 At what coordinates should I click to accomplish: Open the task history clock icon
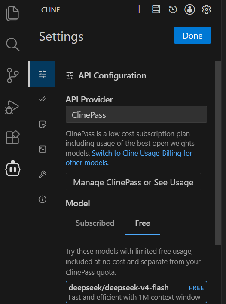click(x=173, y=9)
